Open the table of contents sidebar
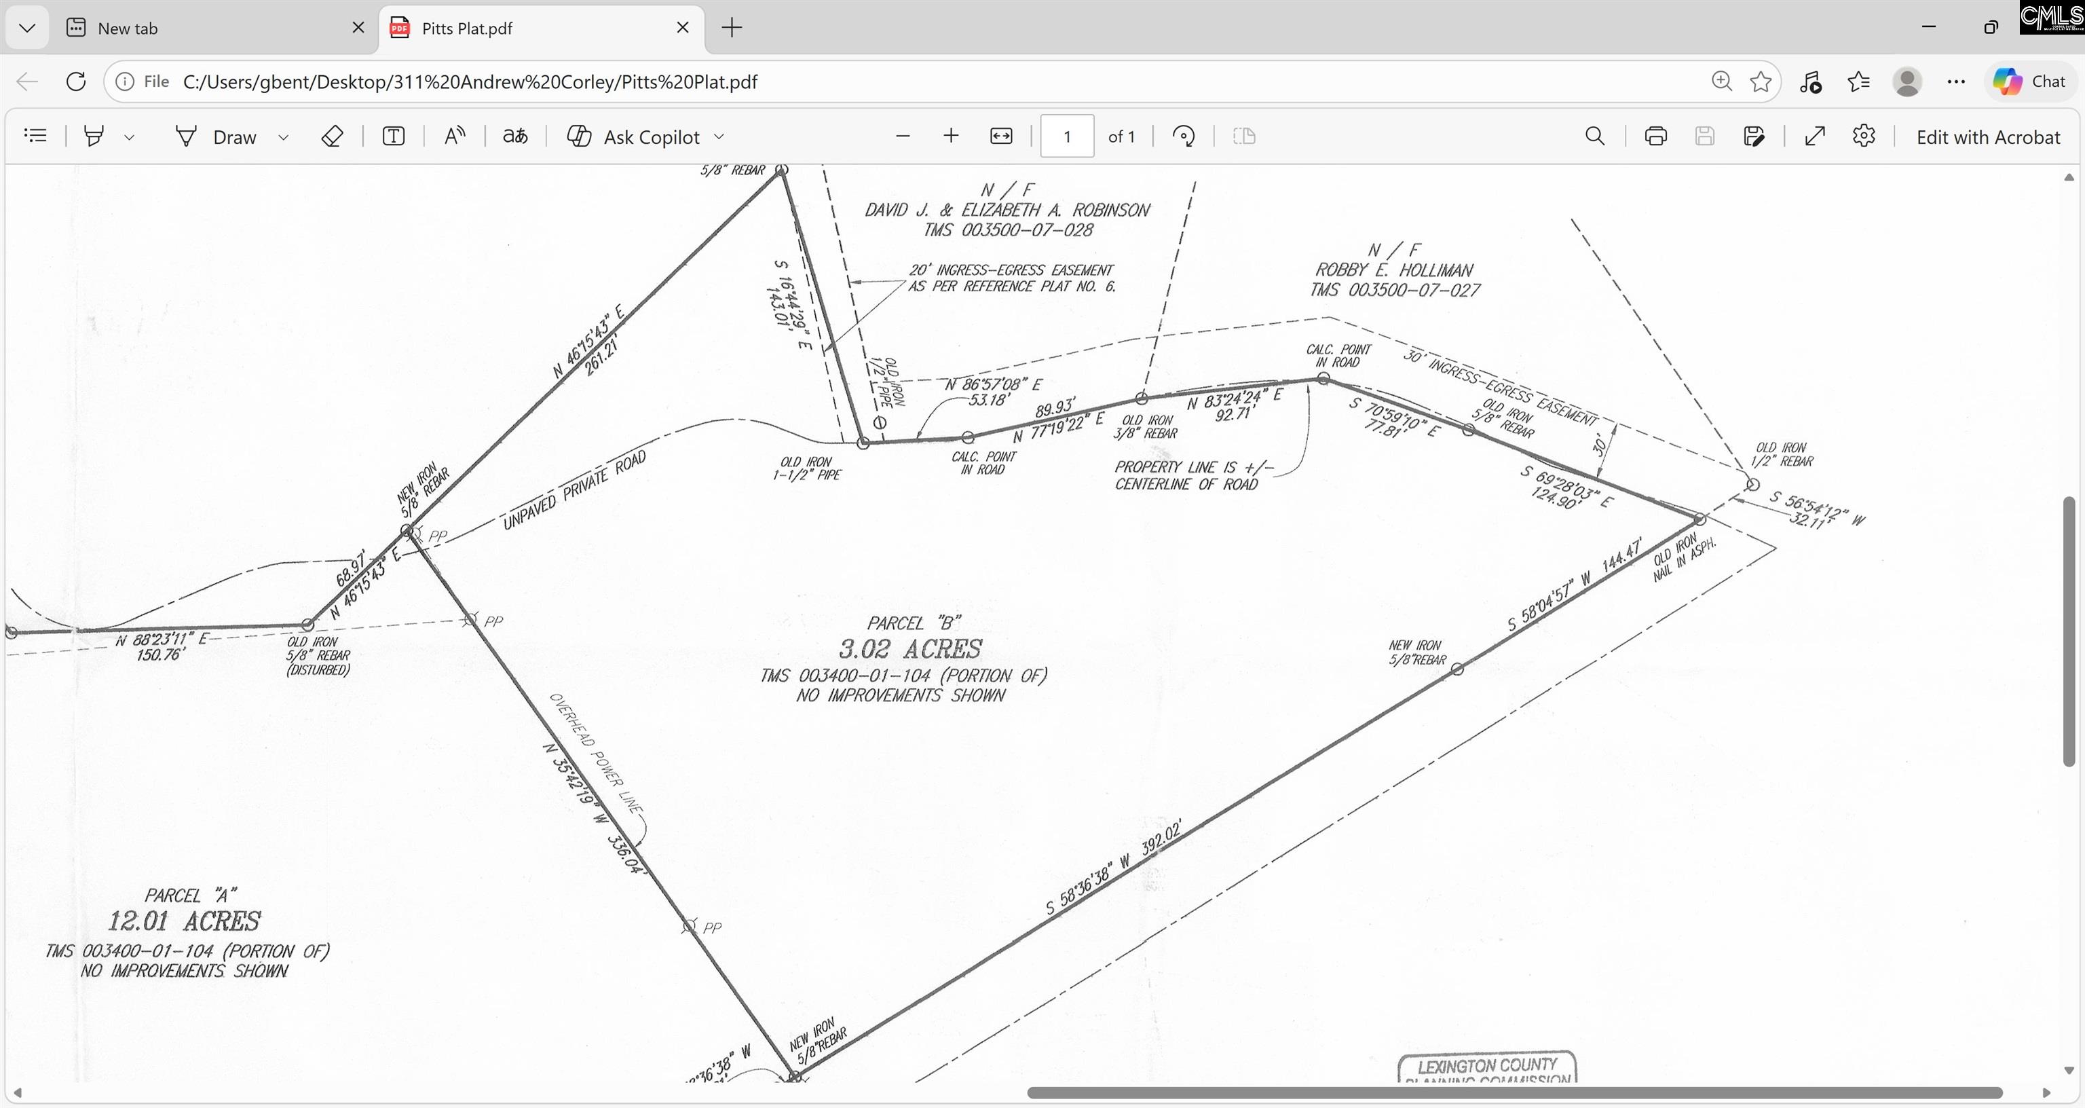This screenshot has width=2085, height=1108. coord(35,136)
